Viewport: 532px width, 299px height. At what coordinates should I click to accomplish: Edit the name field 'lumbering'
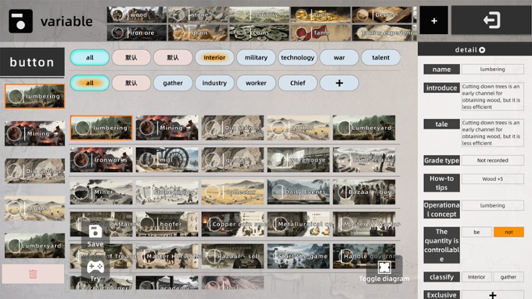[492, 70]
